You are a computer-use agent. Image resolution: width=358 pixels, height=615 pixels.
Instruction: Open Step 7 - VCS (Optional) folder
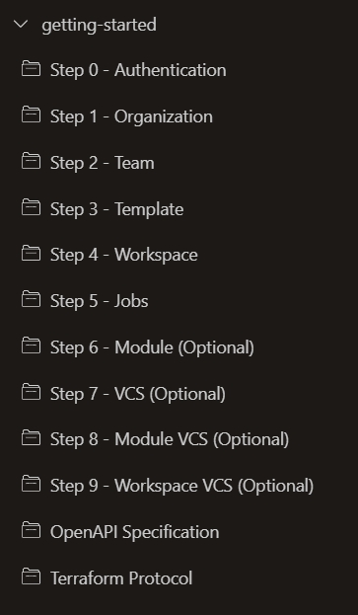(138, 394)
